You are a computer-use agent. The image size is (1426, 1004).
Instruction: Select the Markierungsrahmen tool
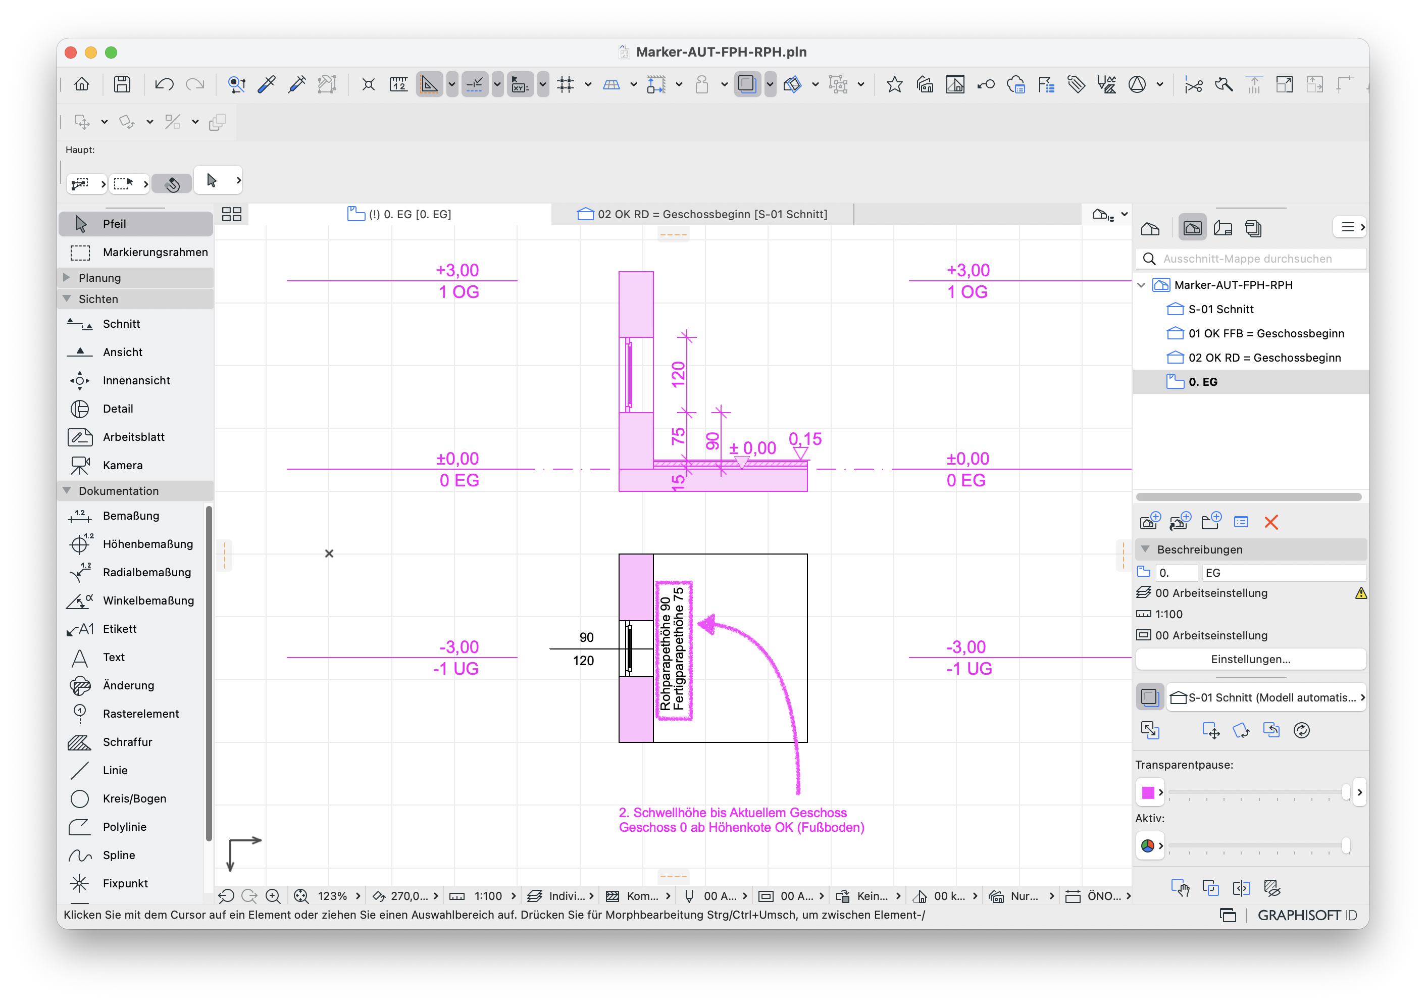coord(135,252)
